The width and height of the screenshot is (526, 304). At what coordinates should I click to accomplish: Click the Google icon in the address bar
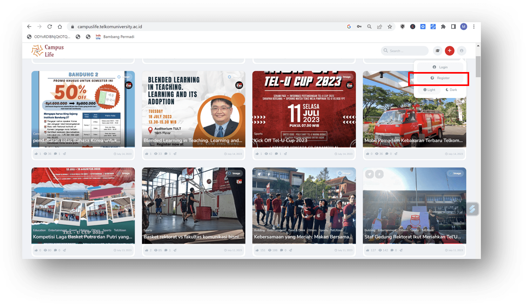coord(349,27)
